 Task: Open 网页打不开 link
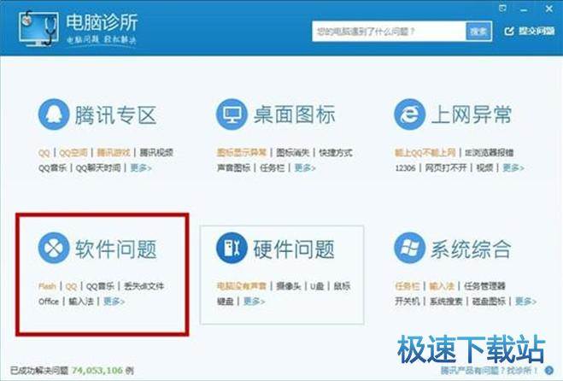pos(446,167)
